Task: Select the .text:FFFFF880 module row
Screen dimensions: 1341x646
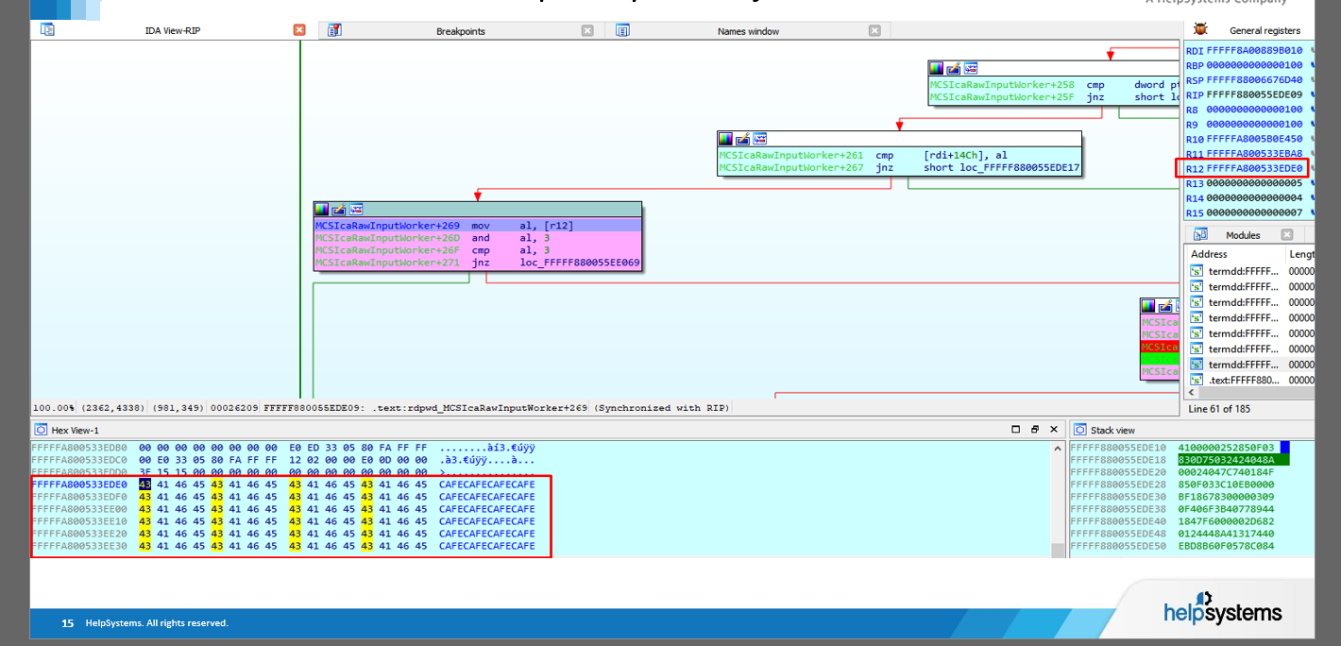Action: pos(1244,380)
